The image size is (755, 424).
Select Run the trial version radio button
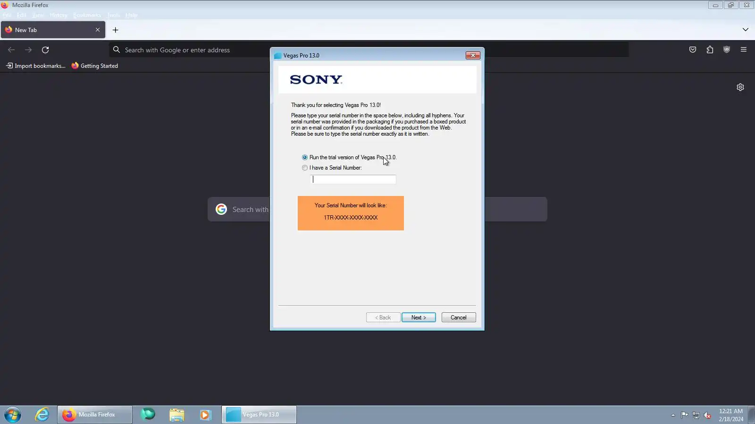(x=305, y=157)
